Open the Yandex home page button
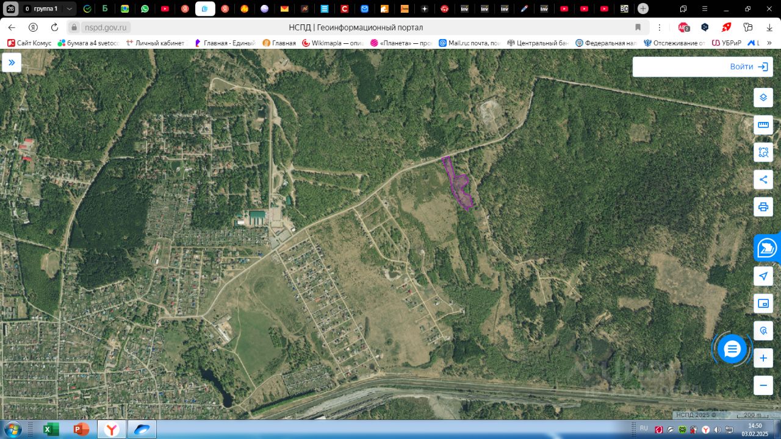The height and width of the screenshot is (439, 781). click(x=34, y=27)
